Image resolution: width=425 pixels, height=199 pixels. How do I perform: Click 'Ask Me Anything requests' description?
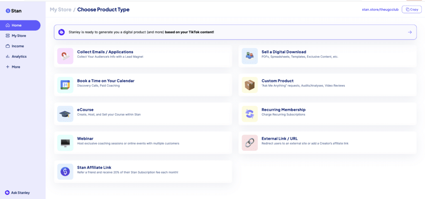click(x=303, y=86)
